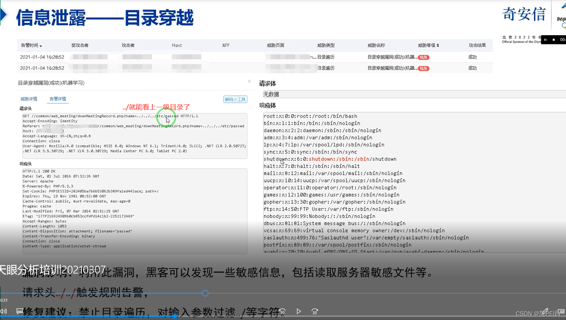The width and height of the screenshot is (566, 320).
Task: Stop the screen recording overlay
Action: tap(554, 40)
